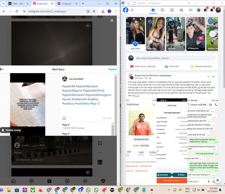Click the Perasaan/aktivitas button
This screenshot has height=194, width=225.
201,66
